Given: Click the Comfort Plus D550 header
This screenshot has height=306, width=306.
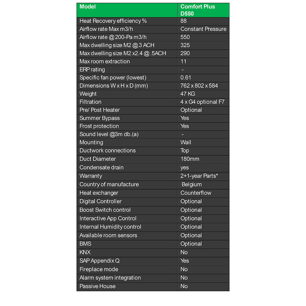Looking at the screenshot, I should click(x=198, y=10).
